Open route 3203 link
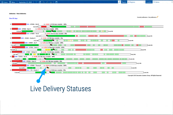173x115 pixels. (x=28, y=34)
